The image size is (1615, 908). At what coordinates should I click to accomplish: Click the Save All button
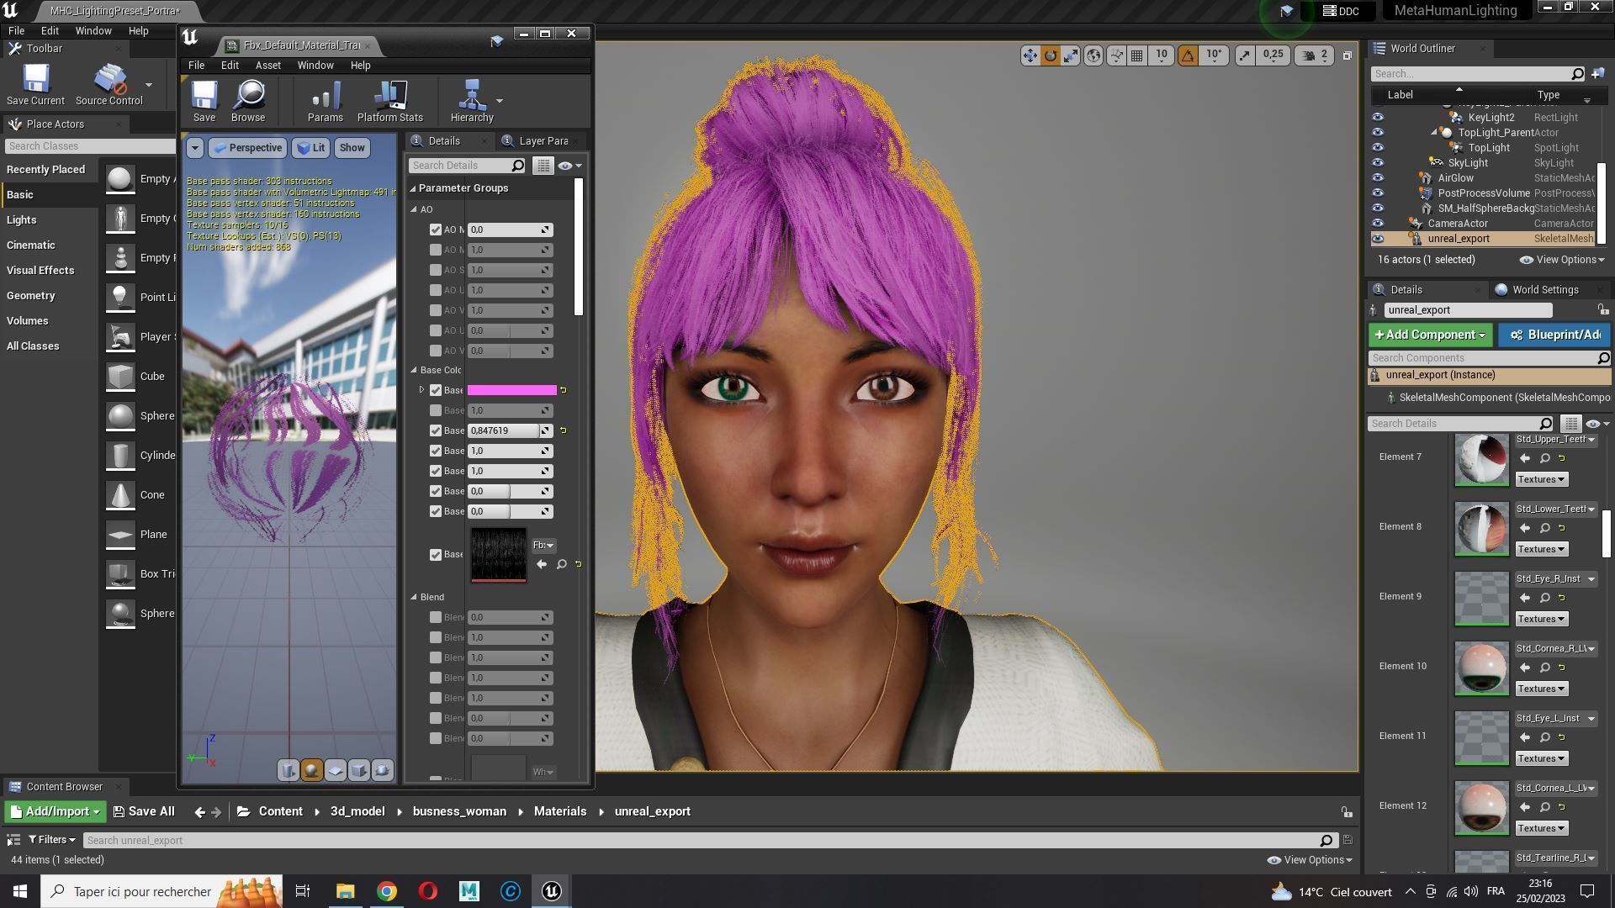[x=144, y=811]
